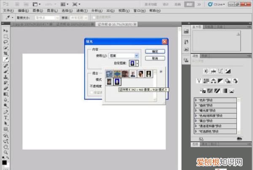
Task: Select the Move tool in toolbox
Action: (x=5, y=31)
